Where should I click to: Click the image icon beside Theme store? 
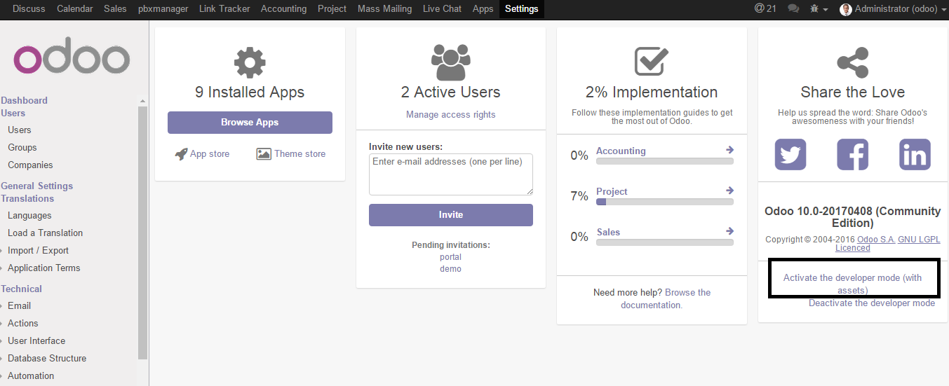(264, 153)
